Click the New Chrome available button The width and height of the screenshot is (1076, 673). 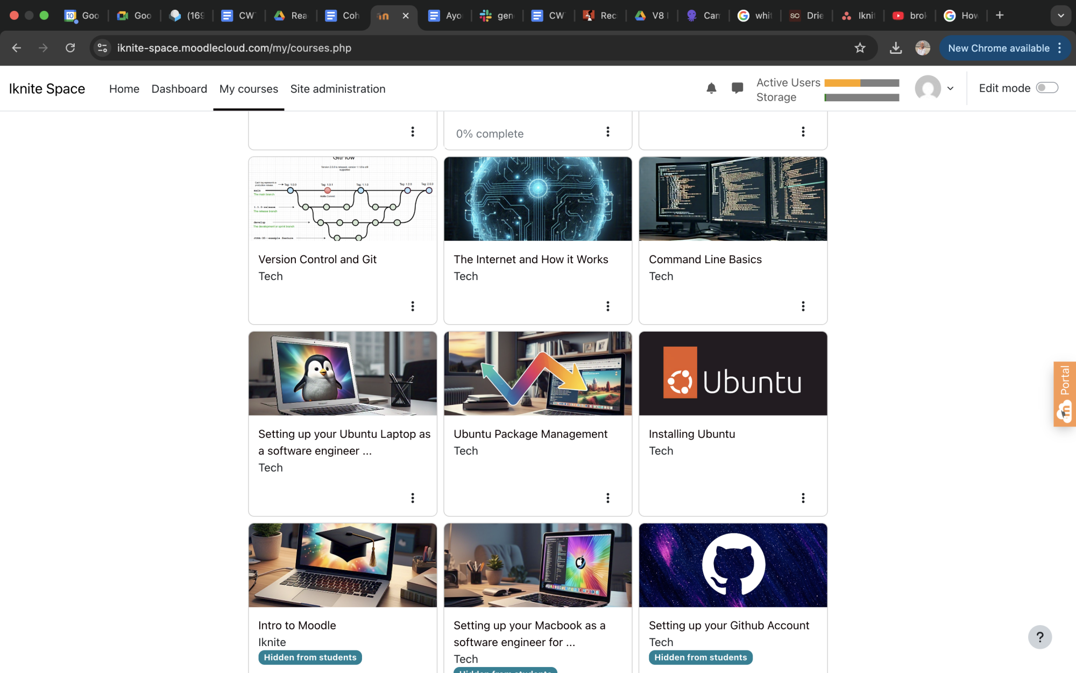[x=999, y=48]
